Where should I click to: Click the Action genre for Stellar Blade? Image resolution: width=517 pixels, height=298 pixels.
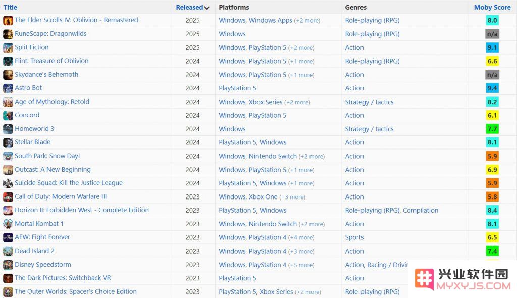354,142
